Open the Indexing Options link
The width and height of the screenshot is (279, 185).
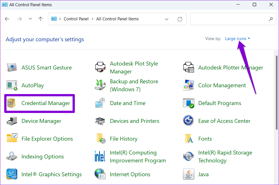(43, 156)
